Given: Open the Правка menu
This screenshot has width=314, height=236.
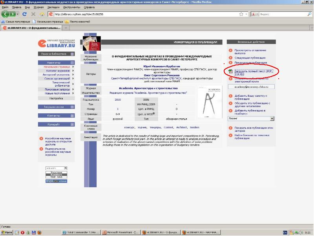Looking at the screenshot, I should (16, 7).
